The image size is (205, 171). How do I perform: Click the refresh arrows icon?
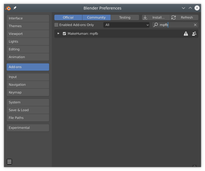click(173, 17)
